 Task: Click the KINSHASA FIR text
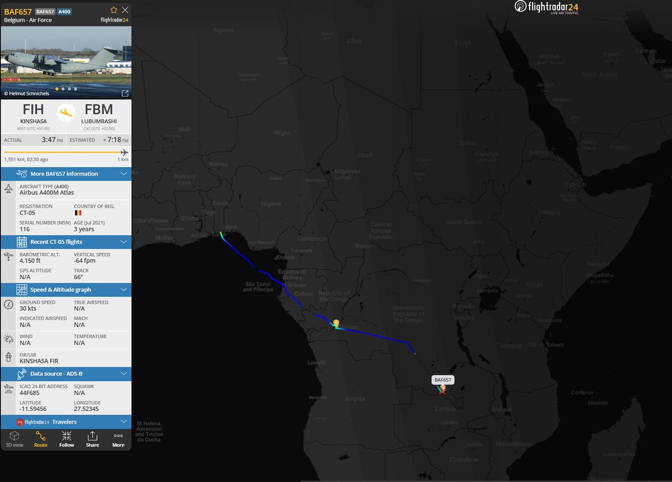(39, 361)
